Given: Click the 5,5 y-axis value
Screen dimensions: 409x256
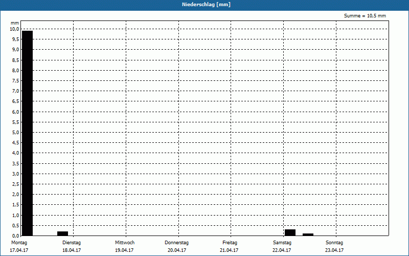Looking at the screenshot, I should 15,122.
